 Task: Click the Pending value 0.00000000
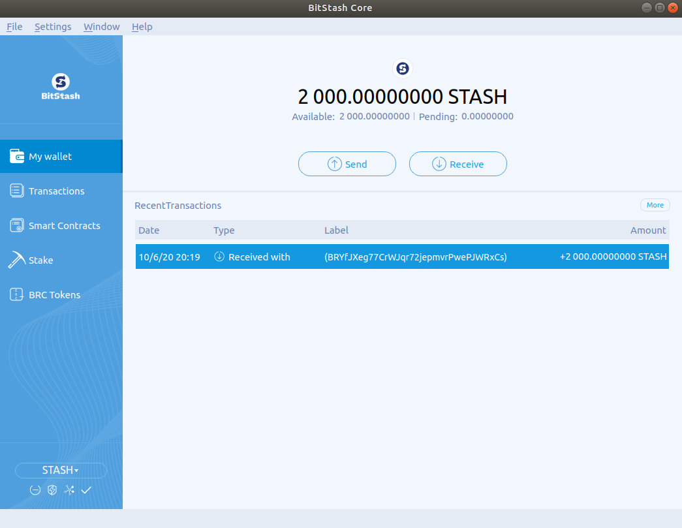point(488,117)
